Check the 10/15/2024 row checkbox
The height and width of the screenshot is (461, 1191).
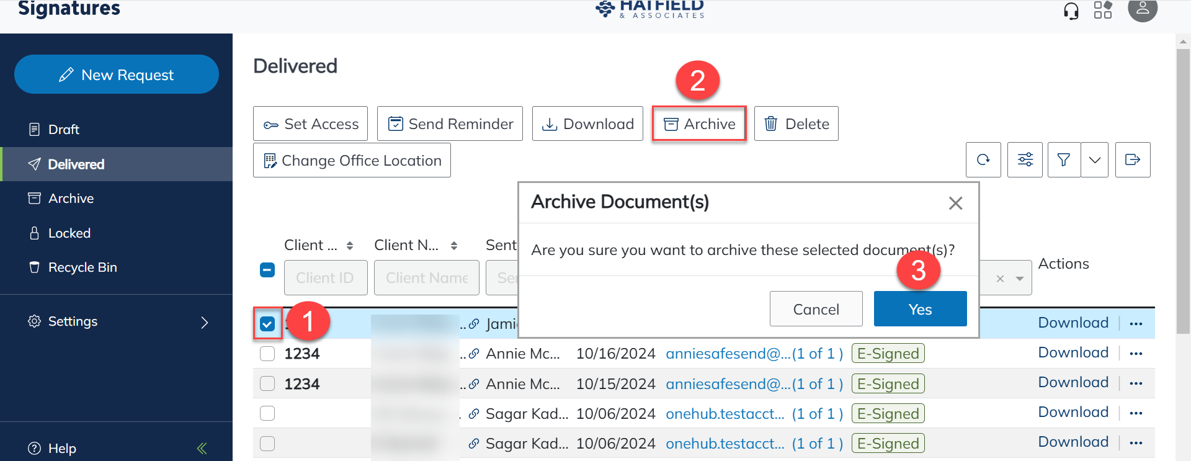click(x=267, y=383)
